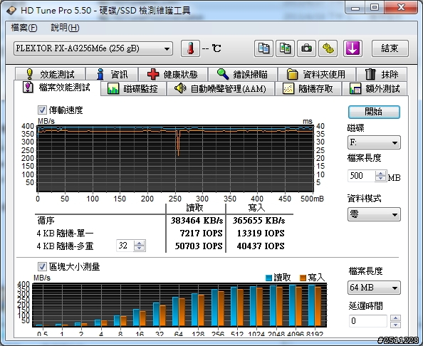The height and width of the screenshot is (346, 423).
Task: Click the 4 KB 隨機-單一 row label
Action: 65,234
